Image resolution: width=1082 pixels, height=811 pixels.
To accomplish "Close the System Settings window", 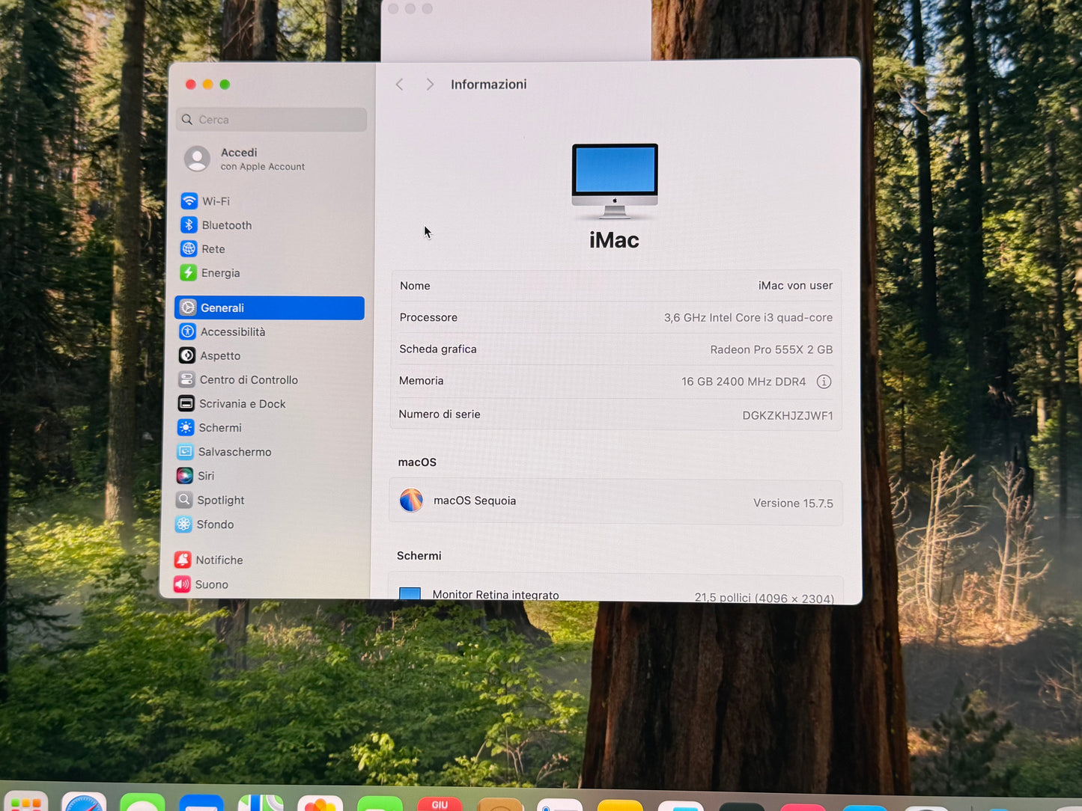I will pyautogui.click(x=190, y=85).
